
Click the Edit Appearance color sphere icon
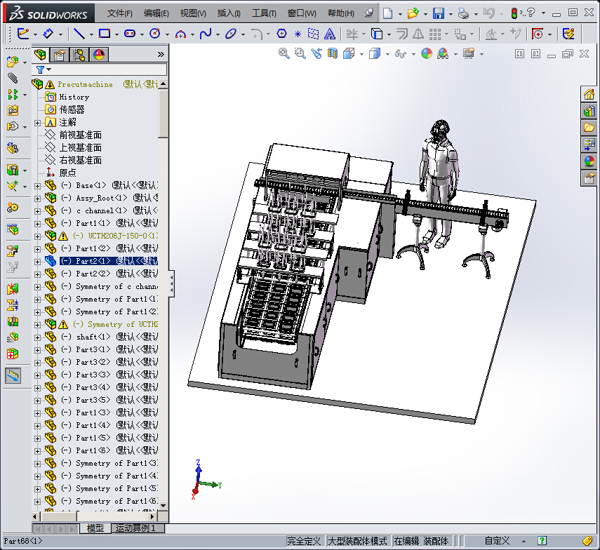tap(426, 53)
